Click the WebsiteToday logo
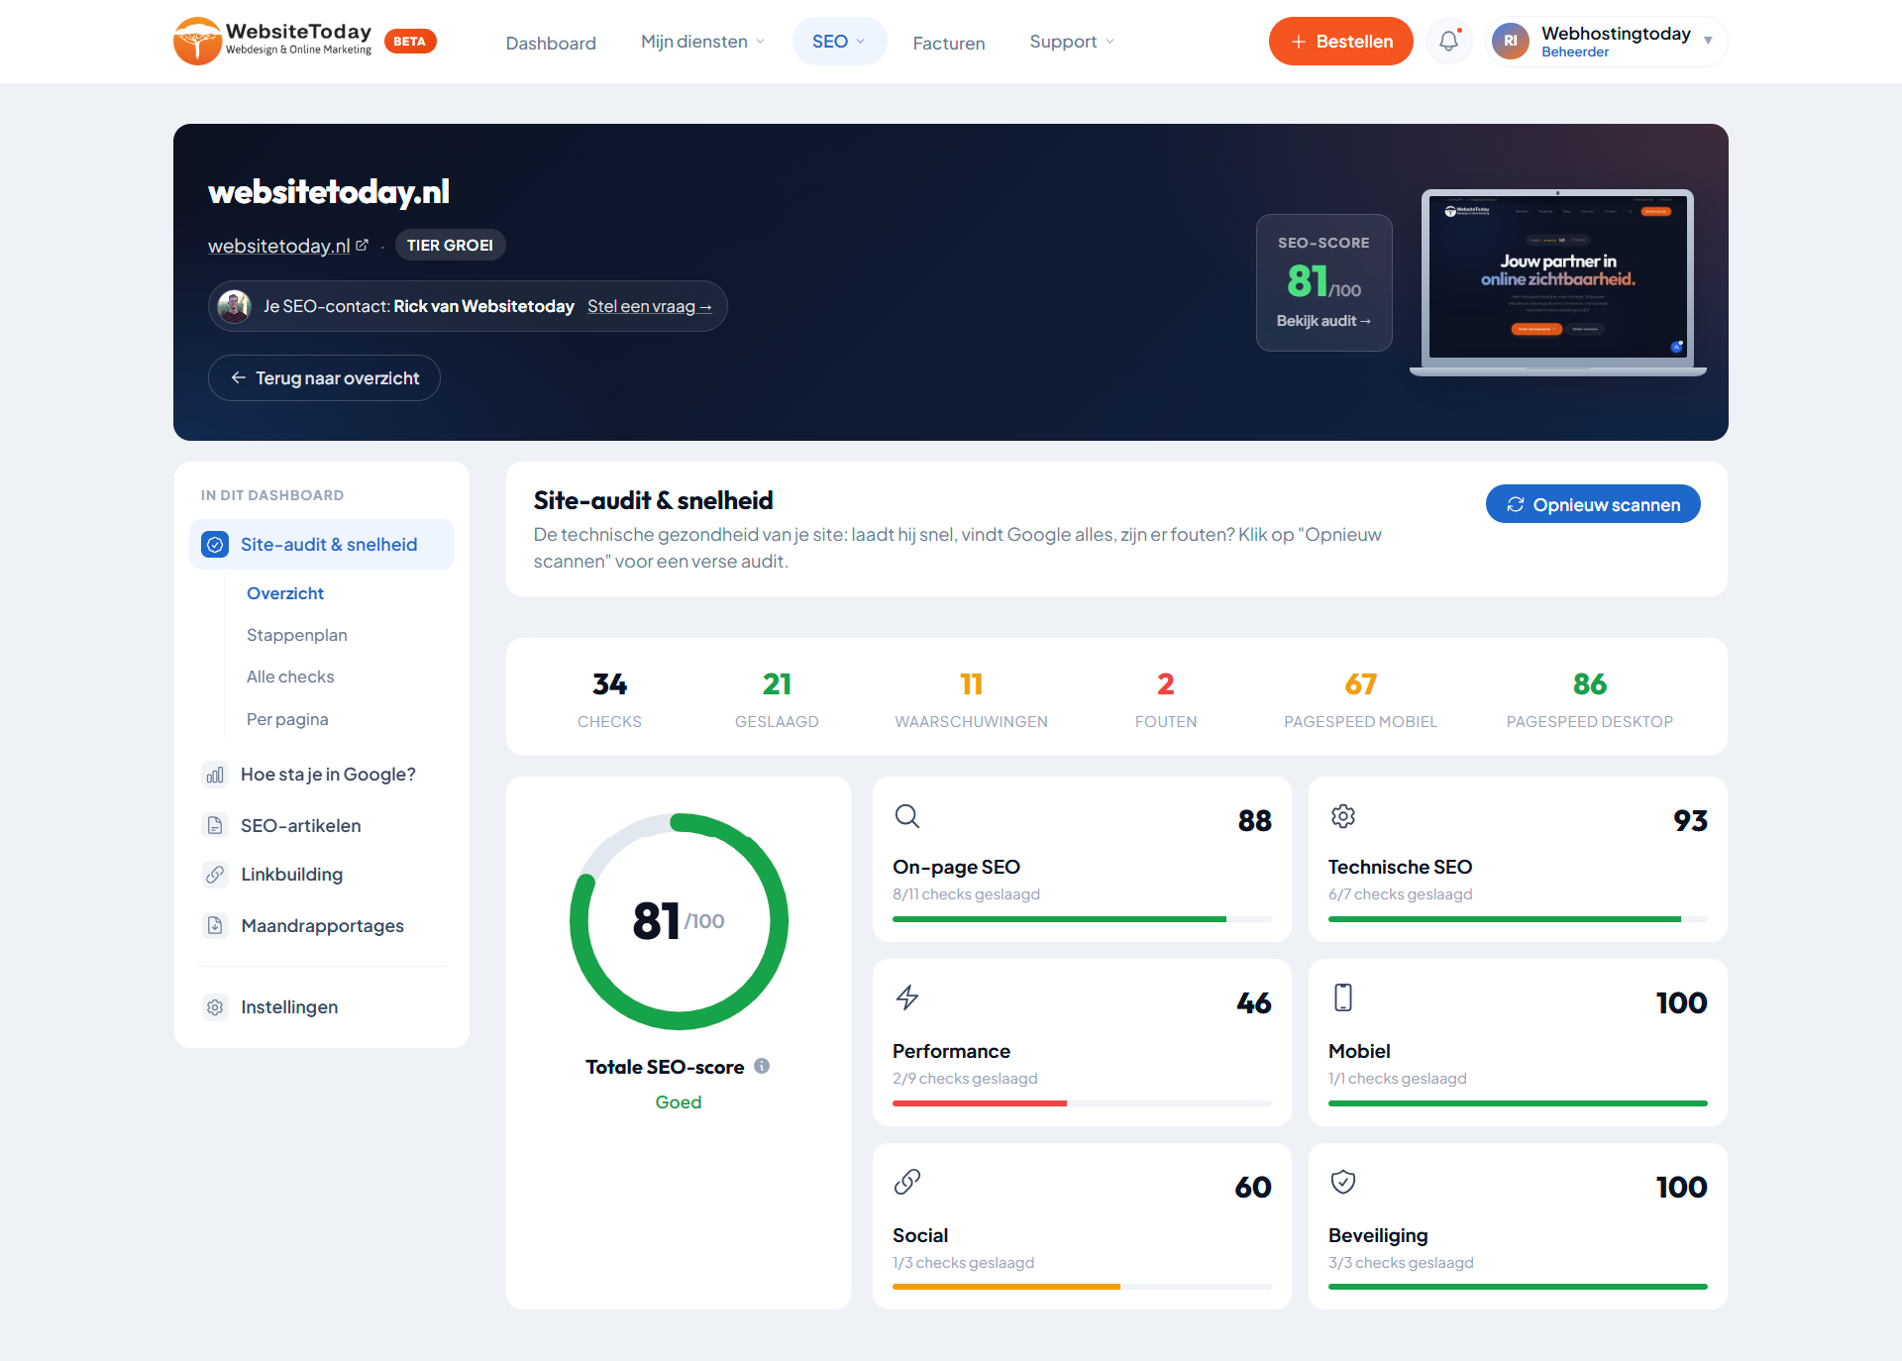The height and width of the screenshot is (1361, 1902). click(272, 41)
